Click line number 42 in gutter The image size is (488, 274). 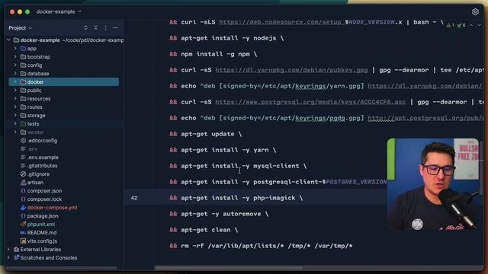click(x=134, y=198)
